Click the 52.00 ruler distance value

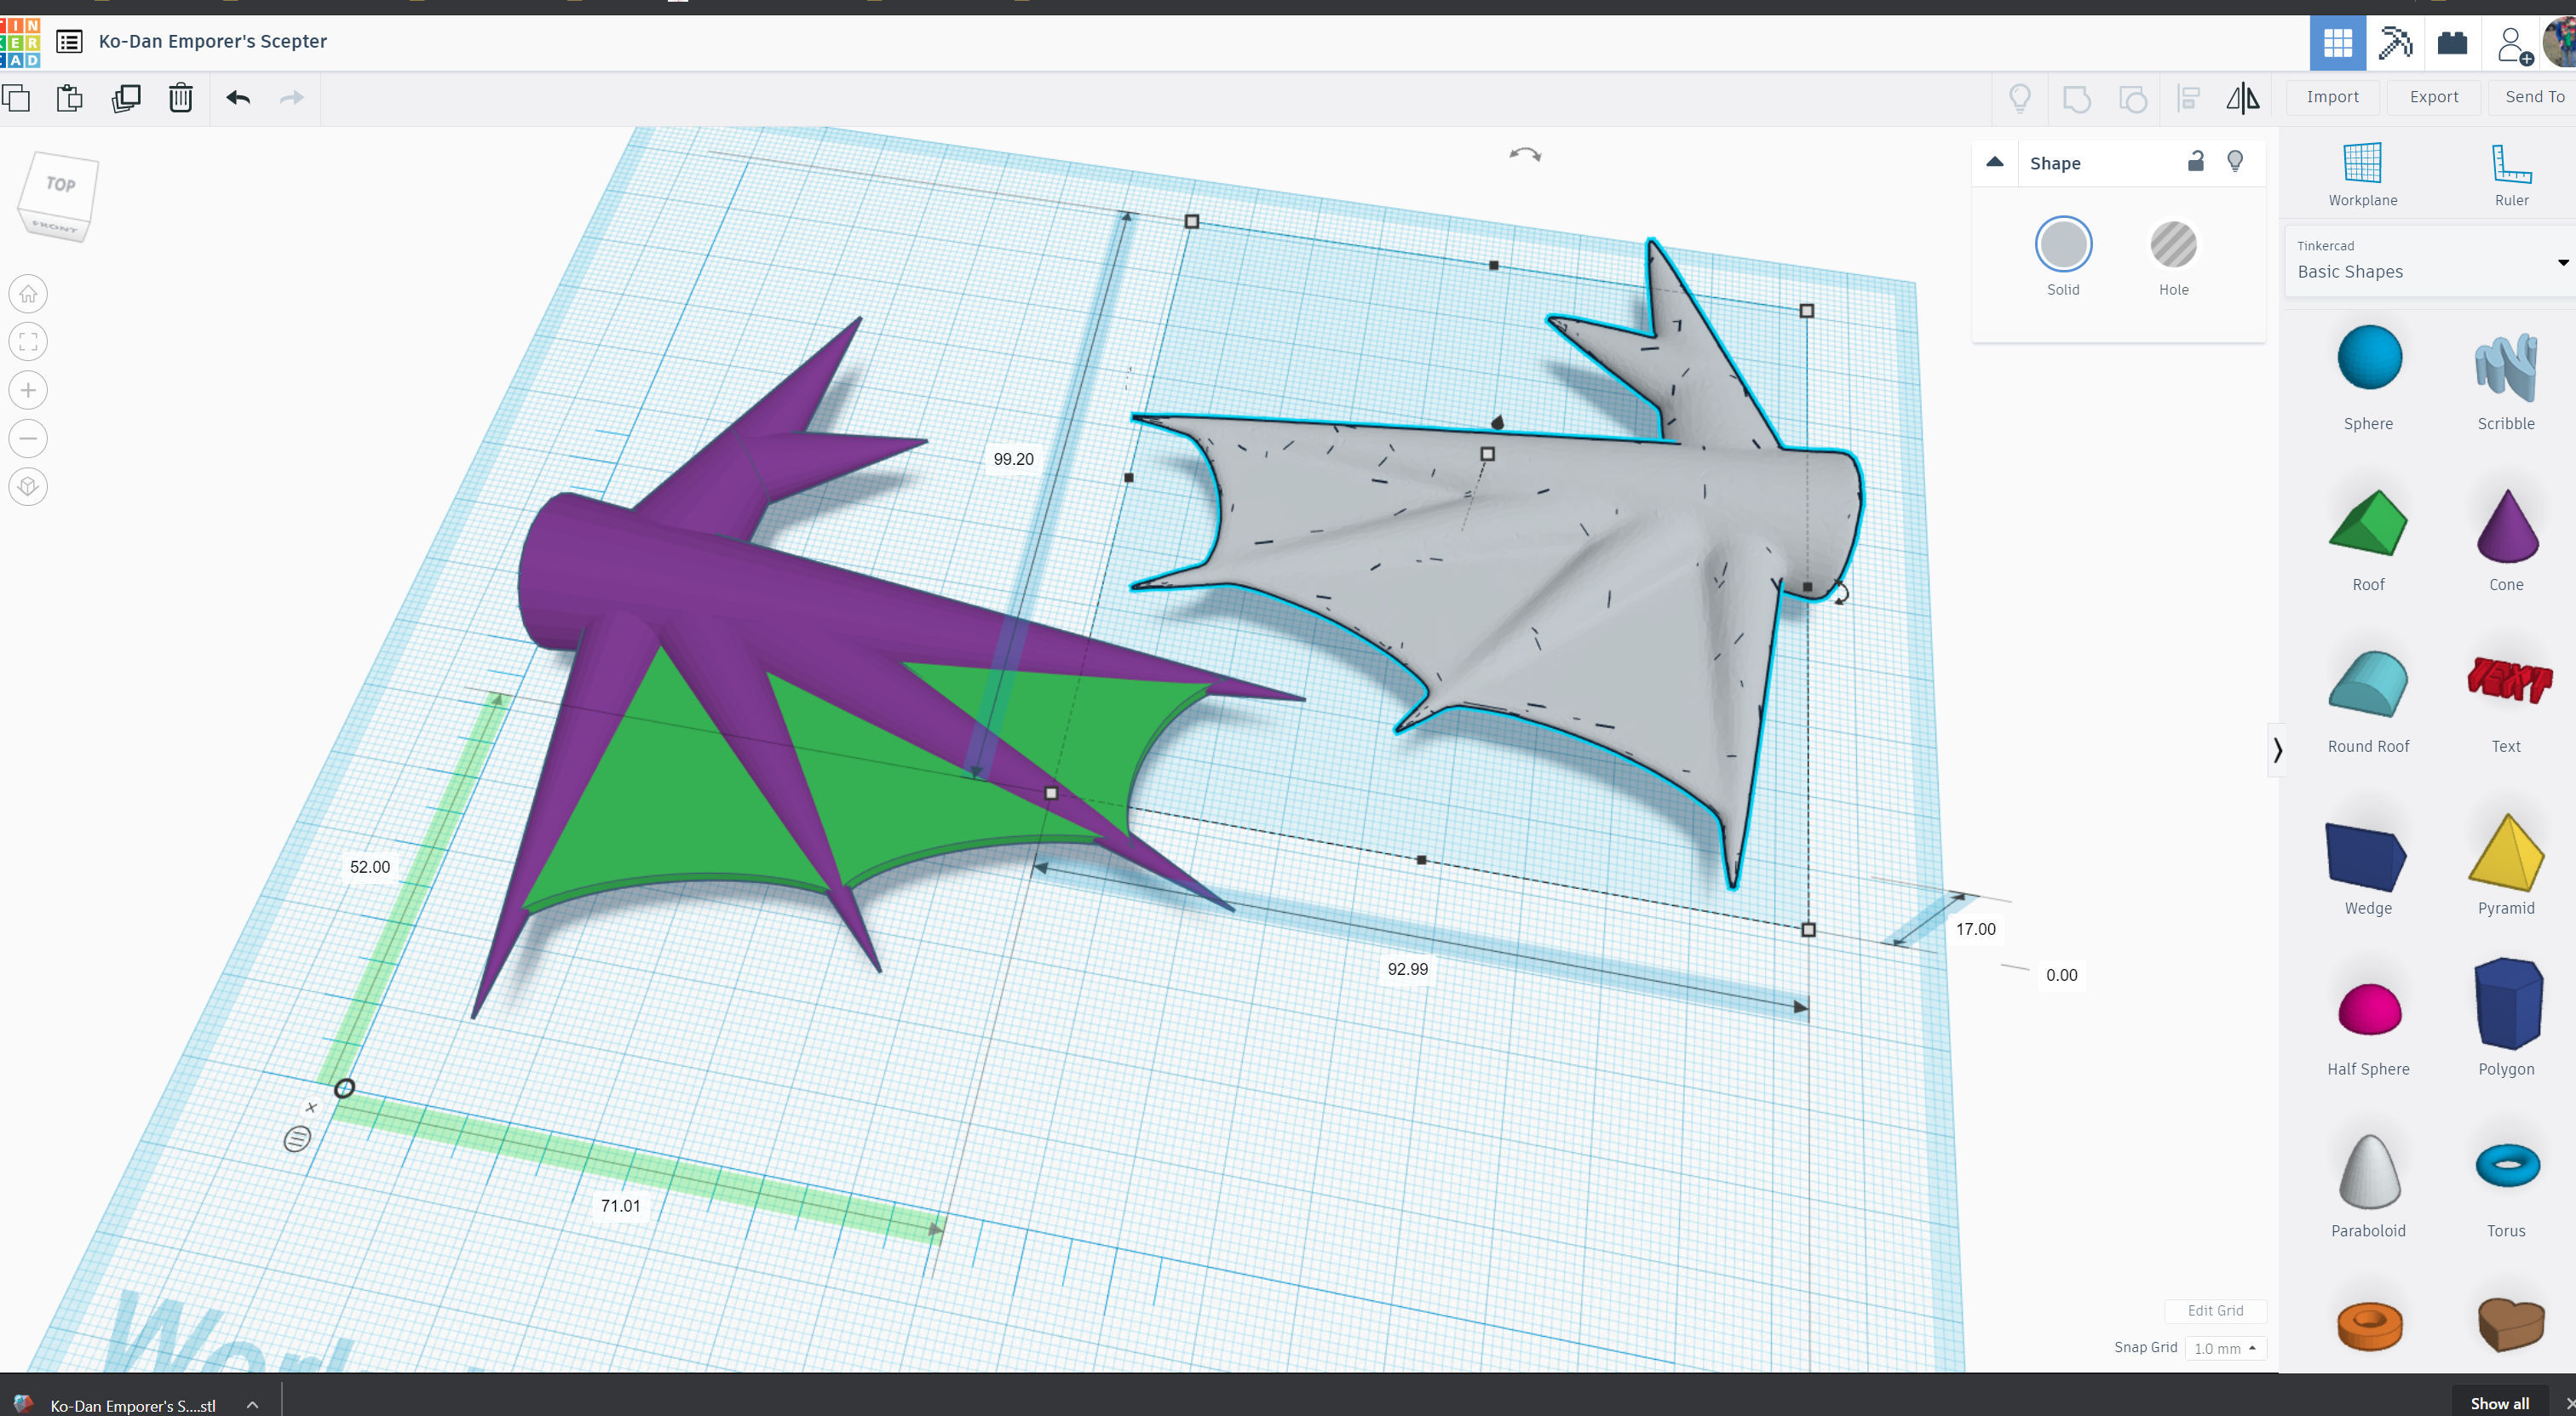coord(369,867)
